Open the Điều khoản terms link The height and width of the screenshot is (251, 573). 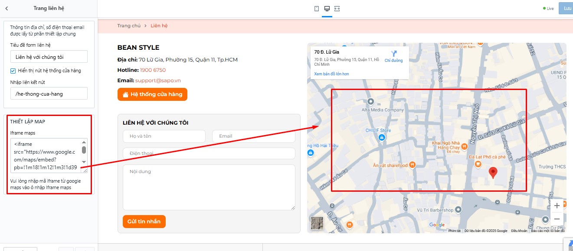pos(519,231)
